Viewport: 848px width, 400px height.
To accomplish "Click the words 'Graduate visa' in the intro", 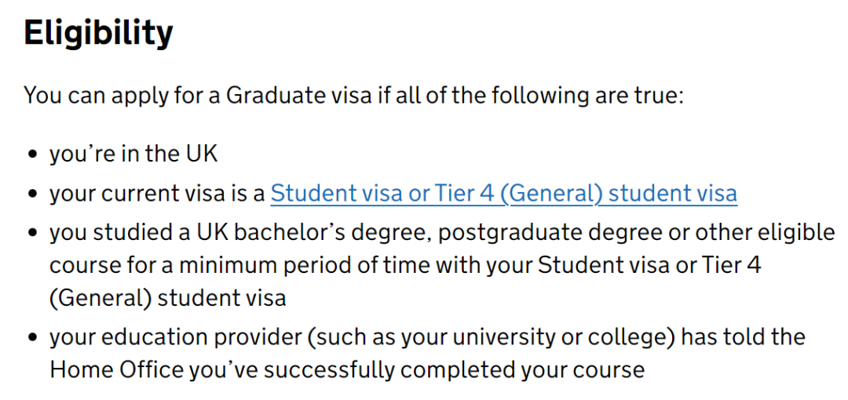I will coord(299,96).
